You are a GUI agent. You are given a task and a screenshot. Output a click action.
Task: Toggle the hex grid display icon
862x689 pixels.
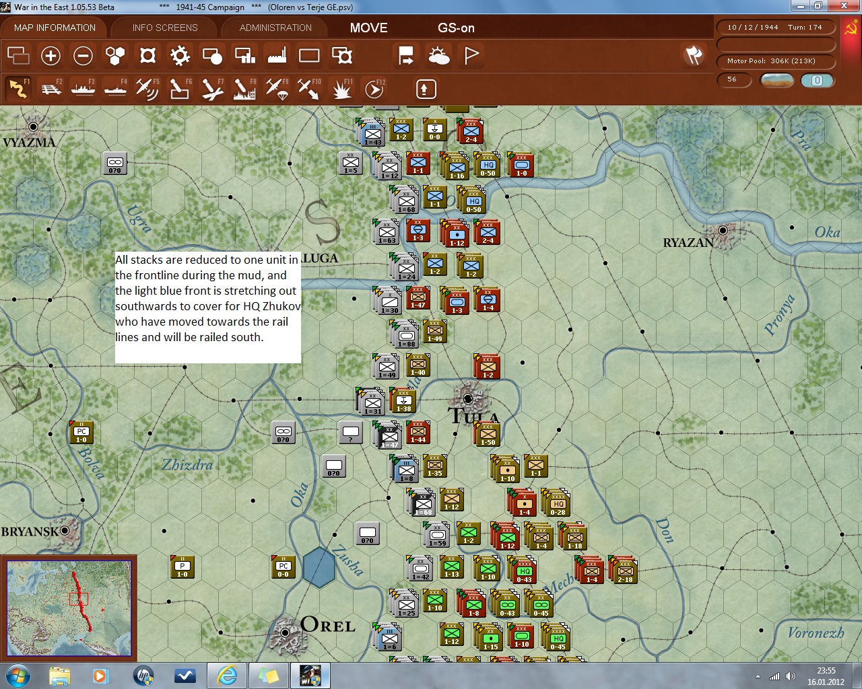pyautogui.click(x=115, y=55)
